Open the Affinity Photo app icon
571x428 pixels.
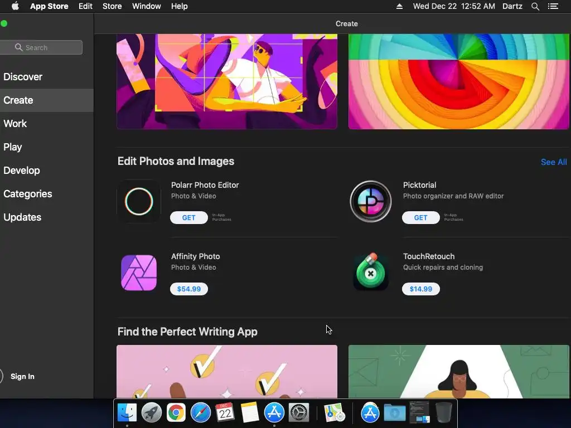pos(139,273)
